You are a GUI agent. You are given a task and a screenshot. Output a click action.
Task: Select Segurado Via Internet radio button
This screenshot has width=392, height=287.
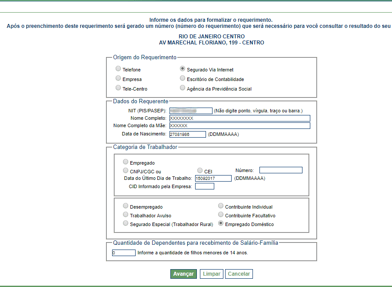pos(183,69)
